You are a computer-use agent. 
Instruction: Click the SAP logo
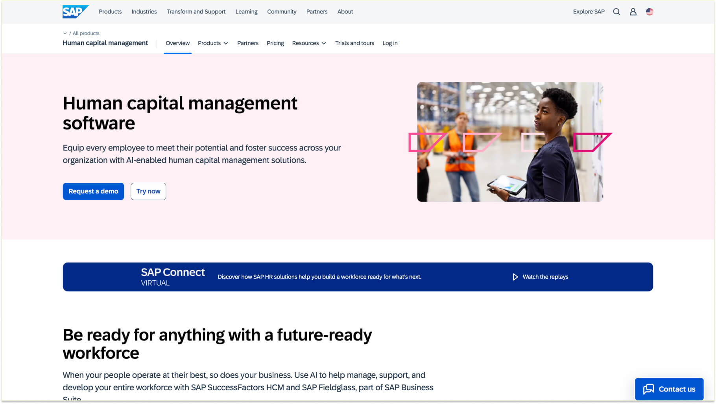(x=75, y=11)
